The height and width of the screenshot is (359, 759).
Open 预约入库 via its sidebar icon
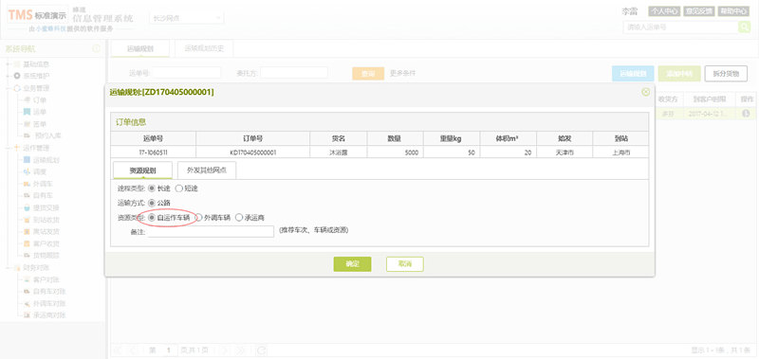28,135
